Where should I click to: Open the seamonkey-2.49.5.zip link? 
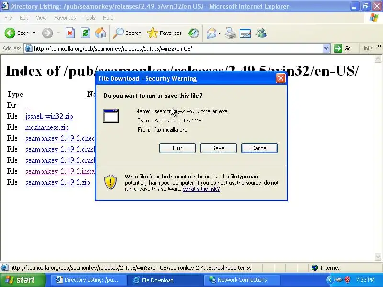click(57, 182)
